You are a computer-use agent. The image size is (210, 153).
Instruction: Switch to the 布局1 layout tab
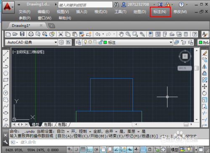[x=49, y=125]
